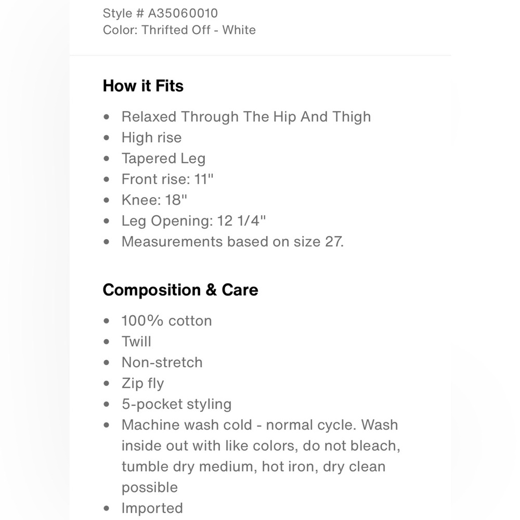
Task: Click the '5-pocket styling' item
Action: tap(176, 404)
